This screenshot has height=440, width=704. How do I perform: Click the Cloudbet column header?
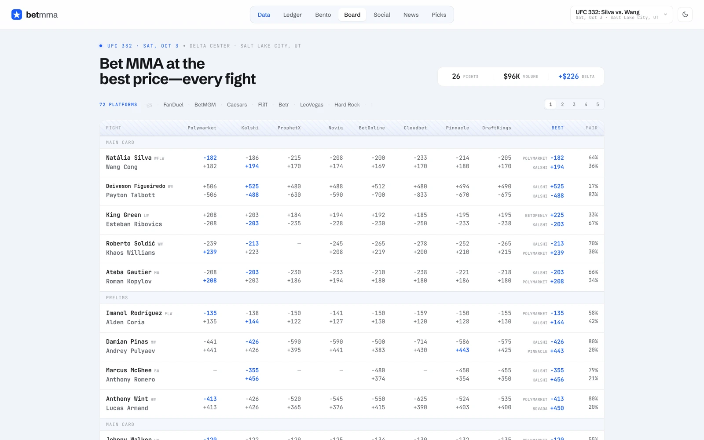[415, 128]
